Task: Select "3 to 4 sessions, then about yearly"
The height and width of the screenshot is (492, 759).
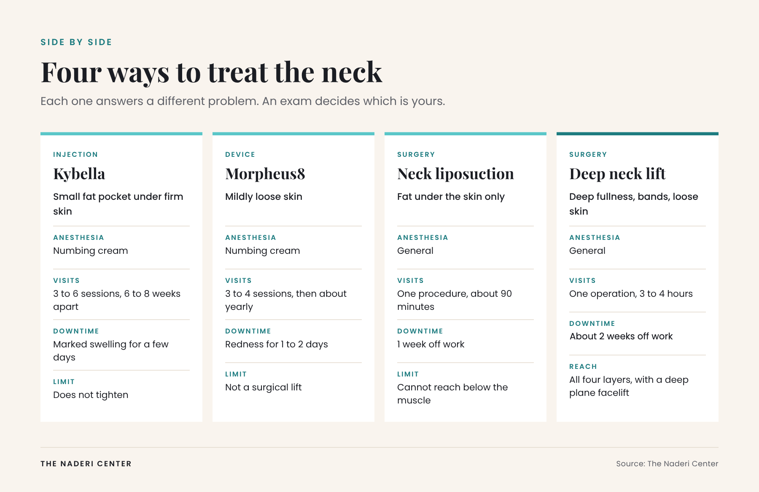Action: (286, 300)
